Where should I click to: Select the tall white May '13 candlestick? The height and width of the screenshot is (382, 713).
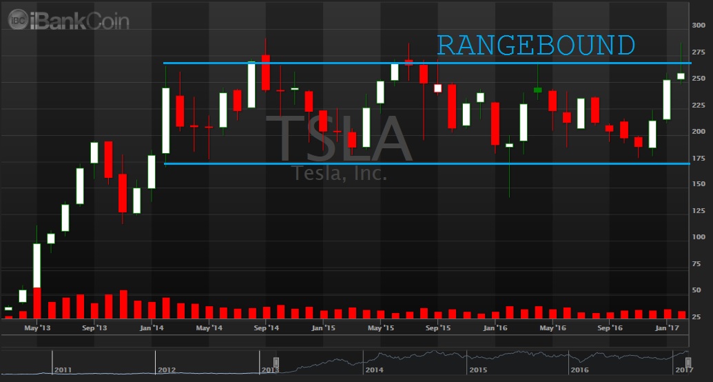click(37, 265)
